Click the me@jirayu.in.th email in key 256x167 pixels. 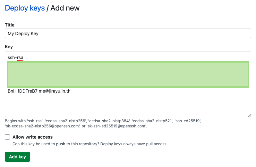coord(55,91)
